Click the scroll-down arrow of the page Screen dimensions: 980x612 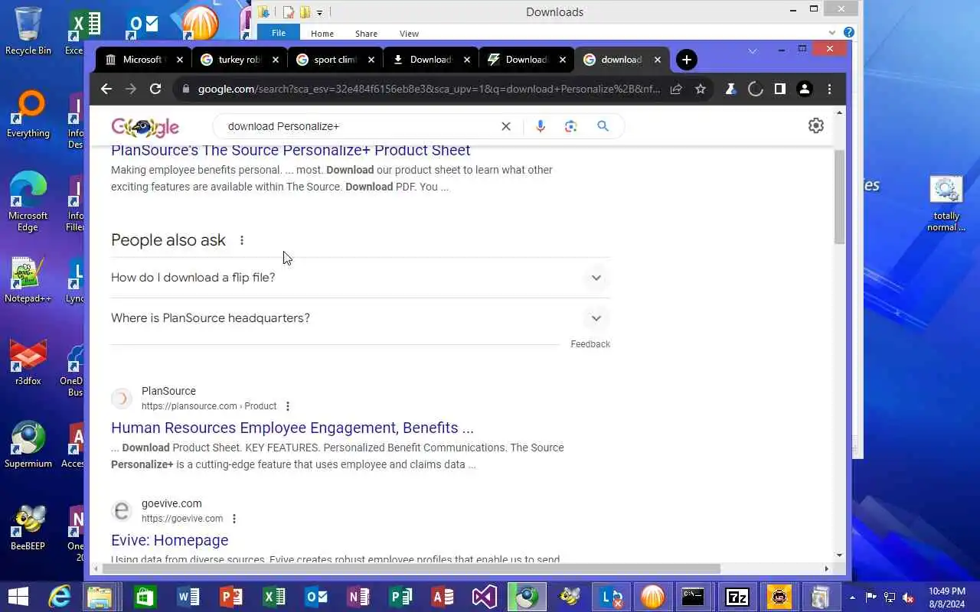pos(840,555)
